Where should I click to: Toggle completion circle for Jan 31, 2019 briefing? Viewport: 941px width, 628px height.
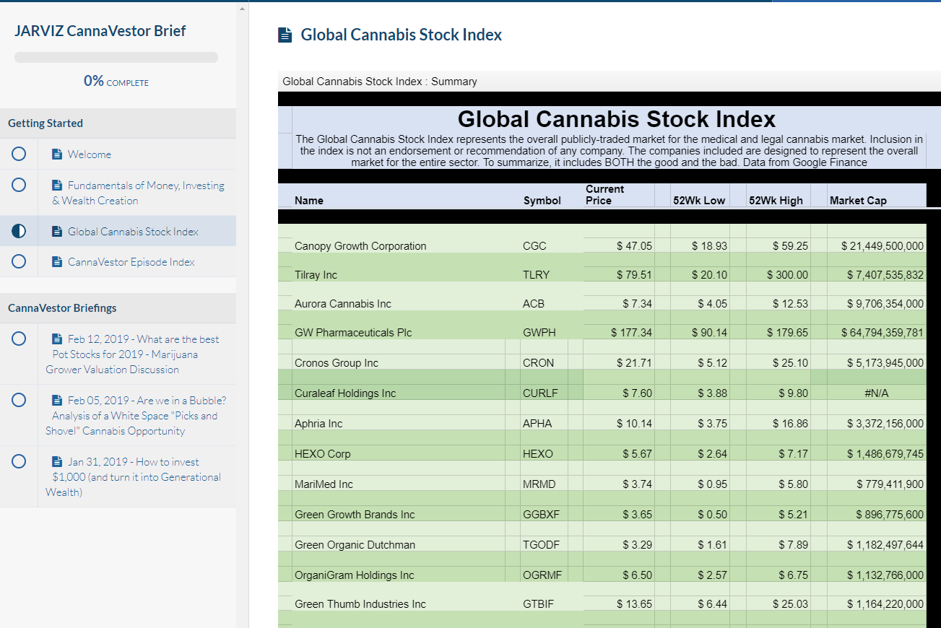point(19,461)
